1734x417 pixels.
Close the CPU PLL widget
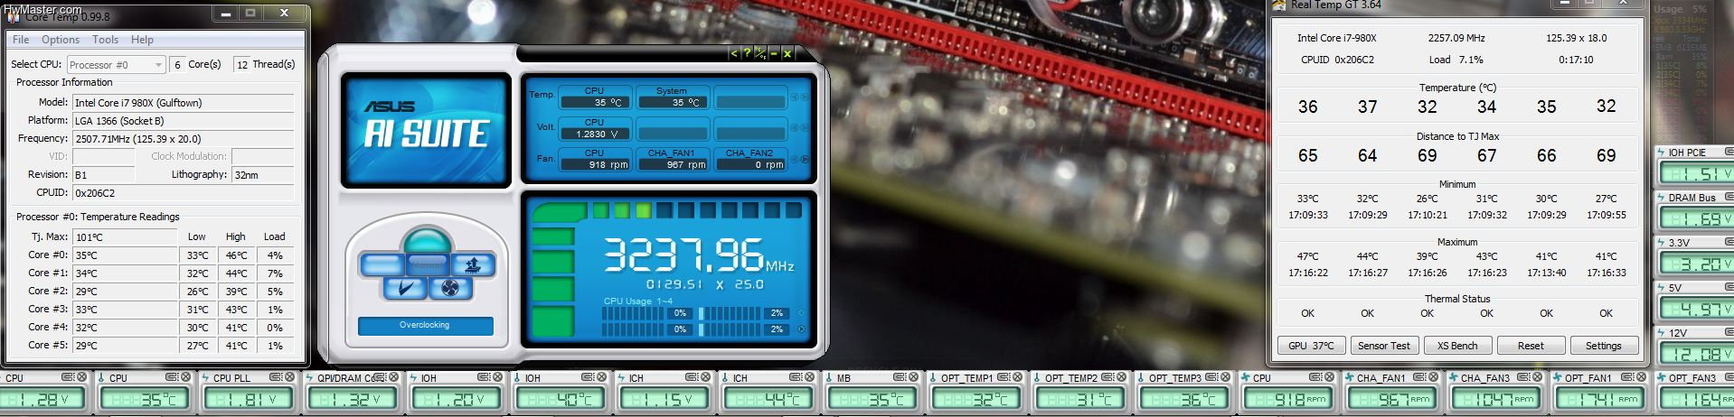[x=289, y=377]
